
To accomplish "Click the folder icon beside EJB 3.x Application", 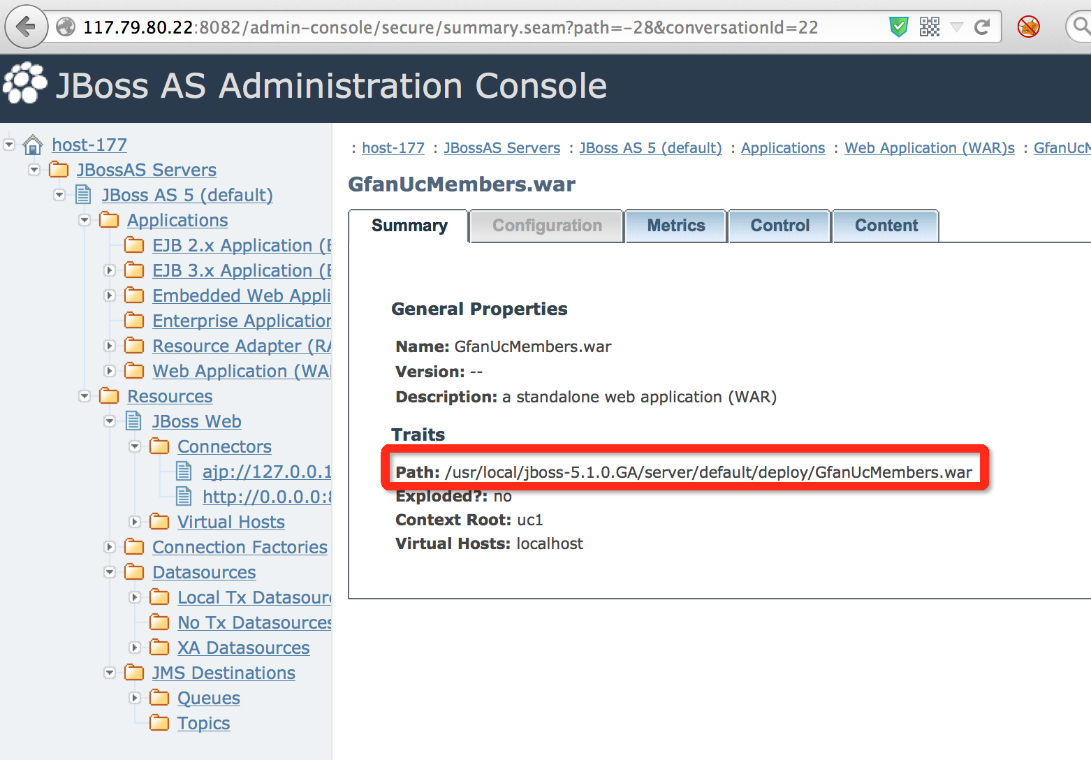I will [x=134, y=270].
